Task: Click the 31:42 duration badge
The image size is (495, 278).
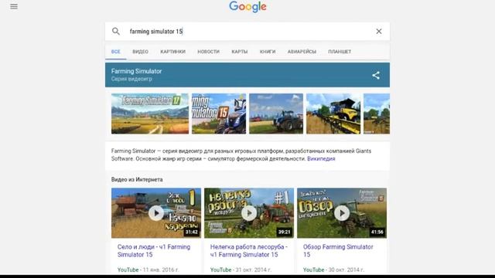Action: pyautogui.click(x=192, y=232)
